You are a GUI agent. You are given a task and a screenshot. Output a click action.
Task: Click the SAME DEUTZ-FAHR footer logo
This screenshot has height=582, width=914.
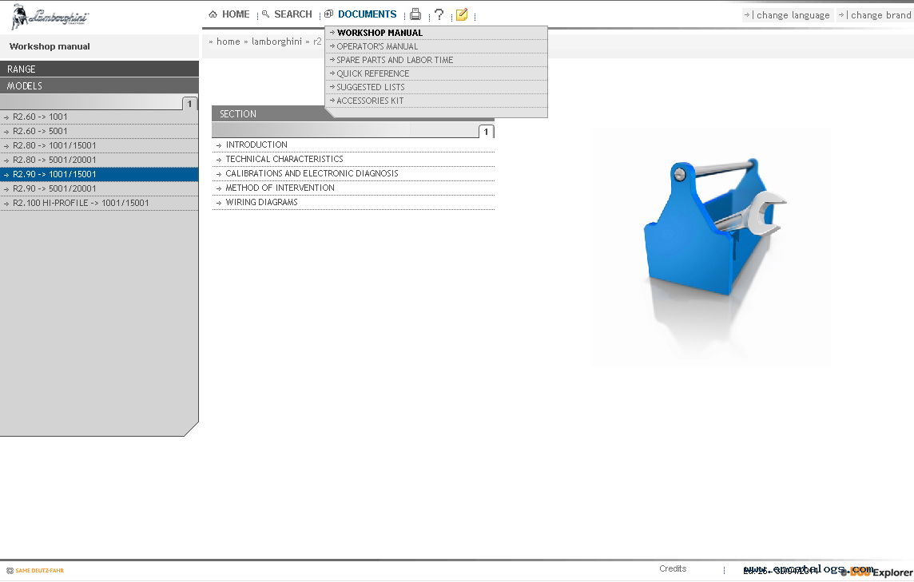pos(35,570)
